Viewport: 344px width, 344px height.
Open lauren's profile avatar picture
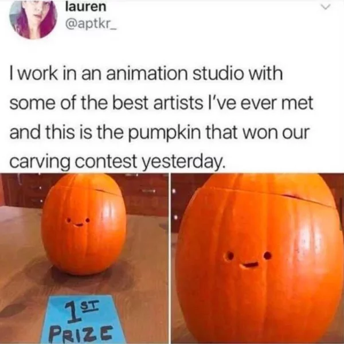click(33, 19)
